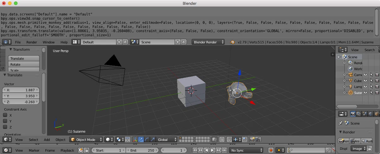Viewport: 380px width, 154px height.
Task: Click the End frame 250 field
Action: coord(142,150)
